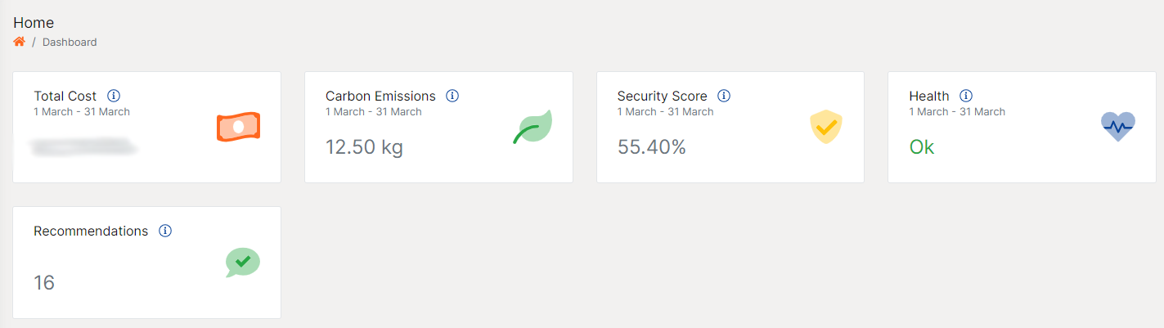This screenshot has width=1164, height=328.
Task: Open the 16 recommendations count
Action: [44, 283]
